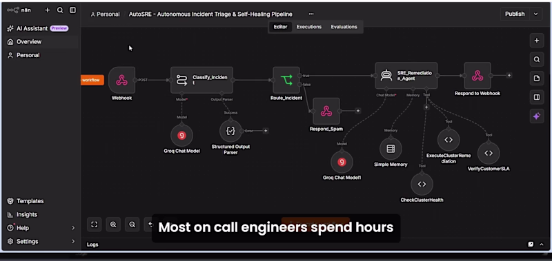This screenshot has height=261, width=552.
Task: Select the Groq Chat Model node
Action: (x=181, y=135)
